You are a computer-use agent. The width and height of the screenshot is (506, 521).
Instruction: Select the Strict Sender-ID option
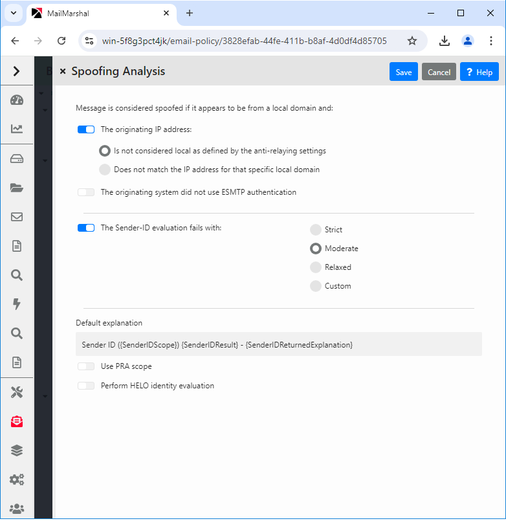coord(316,230)
